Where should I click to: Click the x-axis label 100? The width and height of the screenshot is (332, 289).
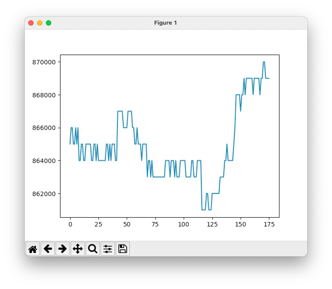pyautogui.click(x=184, y=224)
